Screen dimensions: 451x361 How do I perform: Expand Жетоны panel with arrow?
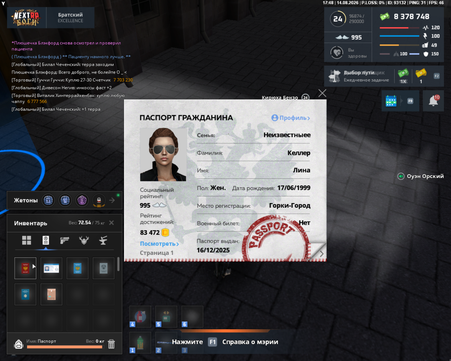pos(112,200)
